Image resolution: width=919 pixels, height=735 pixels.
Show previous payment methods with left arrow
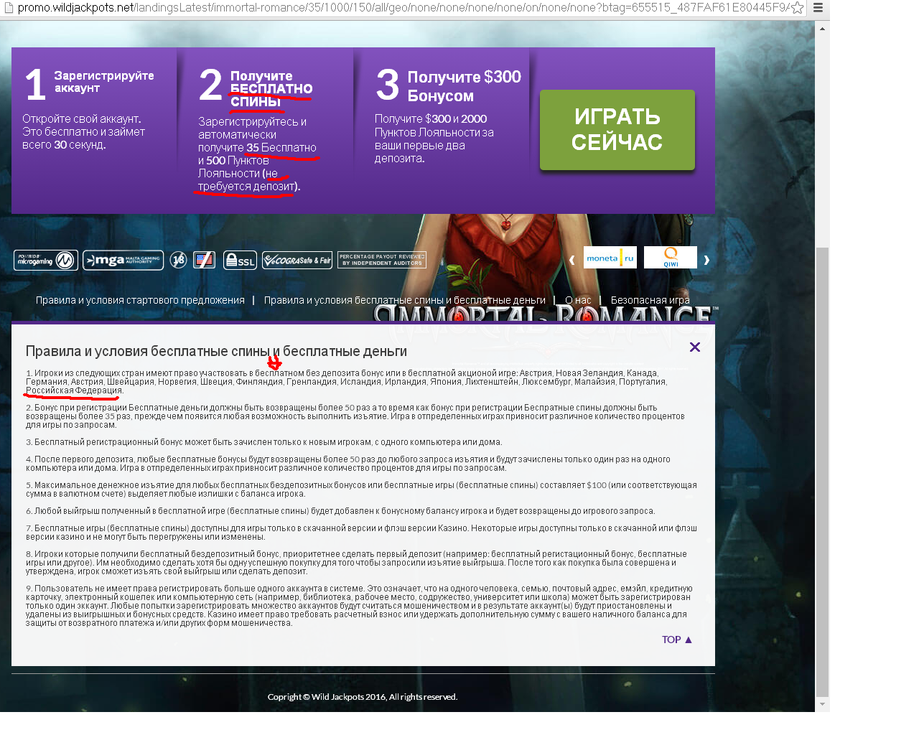(572, 259)
